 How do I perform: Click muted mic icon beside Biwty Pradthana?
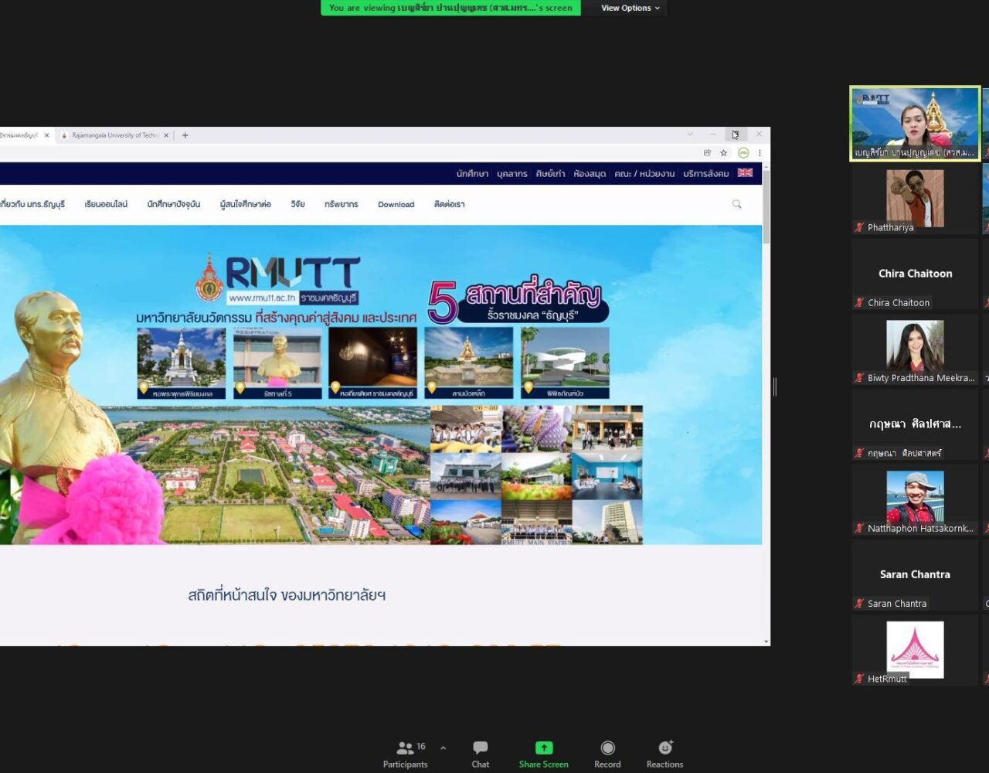tap(859, 378)
